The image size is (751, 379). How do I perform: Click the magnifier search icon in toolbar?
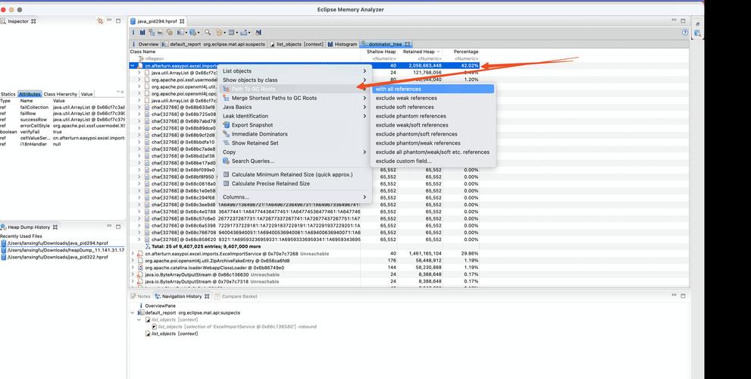click(206, 33)
